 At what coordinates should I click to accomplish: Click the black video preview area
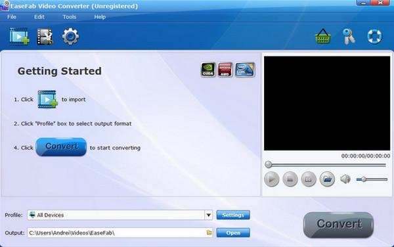click(327, 103)
